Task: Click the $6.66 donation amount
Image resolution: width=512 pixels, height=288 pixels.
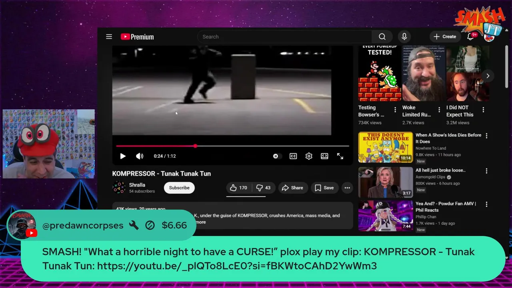Action: point(174,226)
